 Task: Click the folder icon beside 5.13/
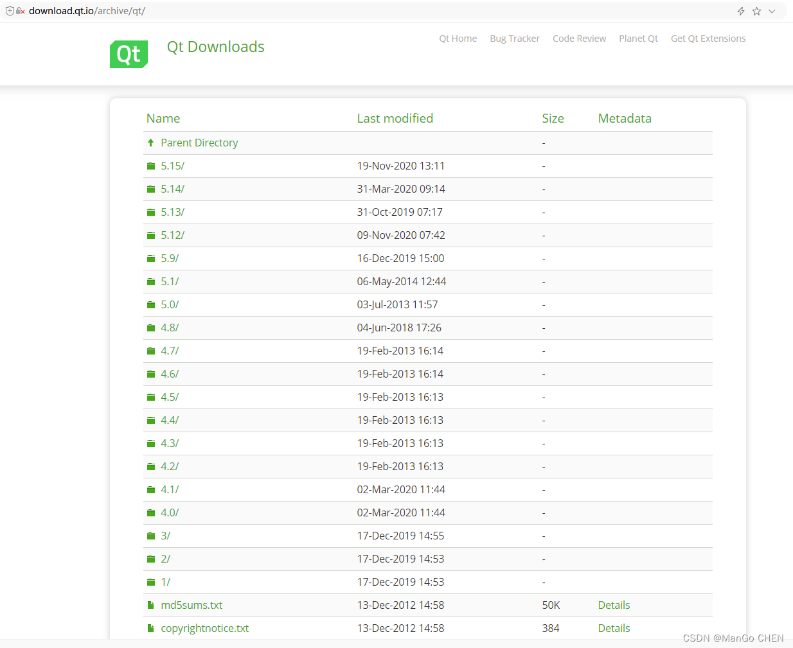click(151, 212)
